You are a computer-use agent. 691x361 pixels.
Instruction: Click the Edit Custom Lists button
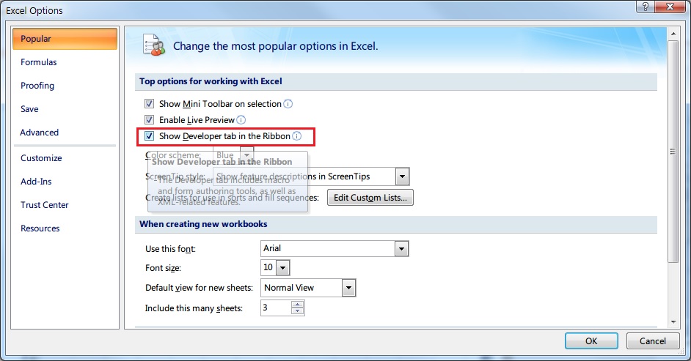pyautogui.click(x=370, y=198)
